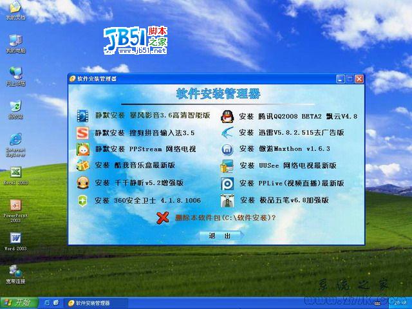This screenshot has height=309, width=412.
Task: Click the UUSee icon
Action: 227,166
